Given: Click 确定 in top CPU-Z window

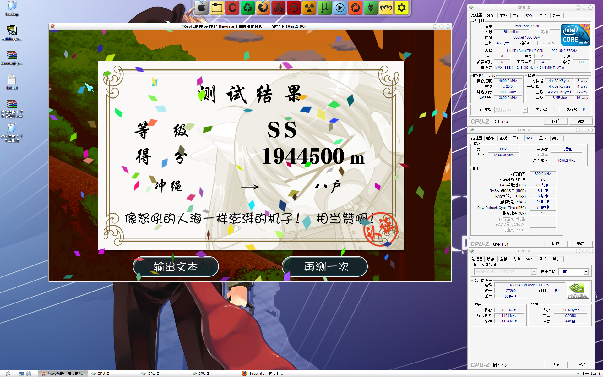Looking at the screenshot, I should click(x=581, y=121).
